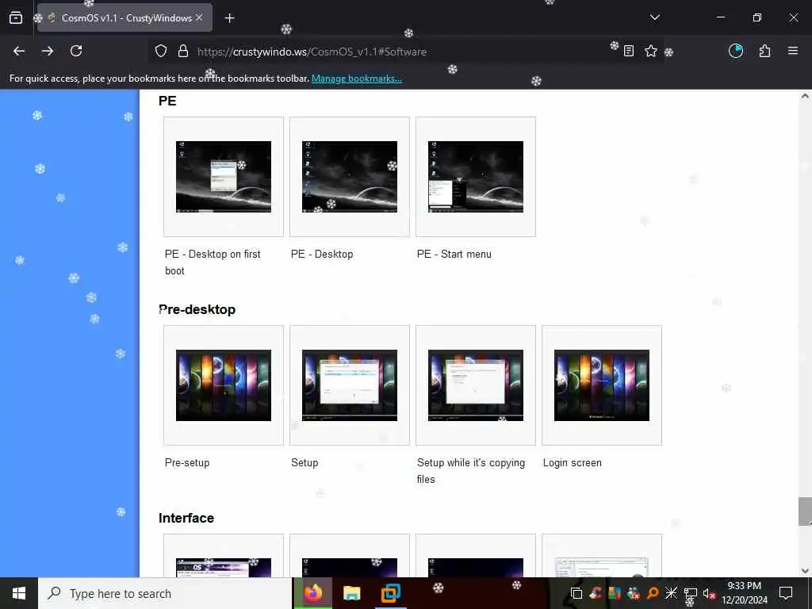The height and width of the screenshot is (609, 812).
Task: Open the Login screen thumbnail
Action: coord(602,385)
